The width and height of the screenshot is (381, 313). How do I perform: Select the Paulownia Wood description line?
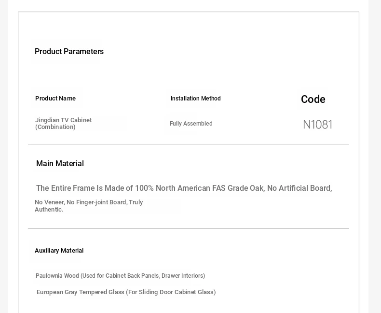(x=120, y=276)
